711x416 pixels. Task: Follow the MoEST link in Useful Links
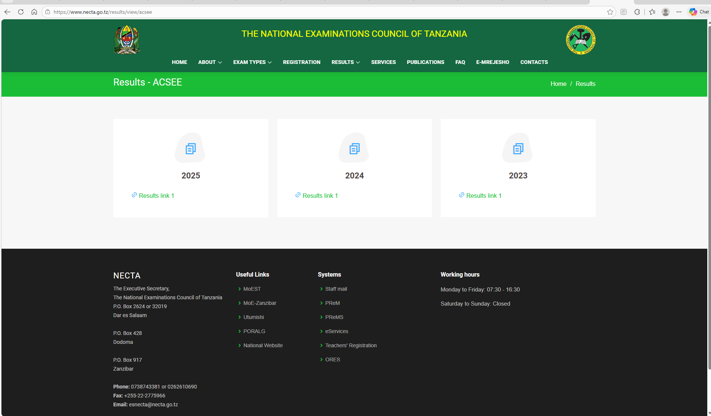pos(252,288)
